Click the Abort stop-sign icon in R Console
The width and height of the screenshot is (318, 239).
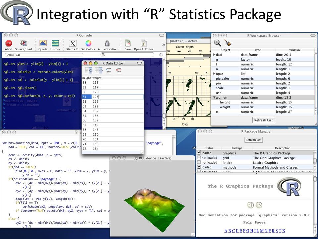click(9, 43)
